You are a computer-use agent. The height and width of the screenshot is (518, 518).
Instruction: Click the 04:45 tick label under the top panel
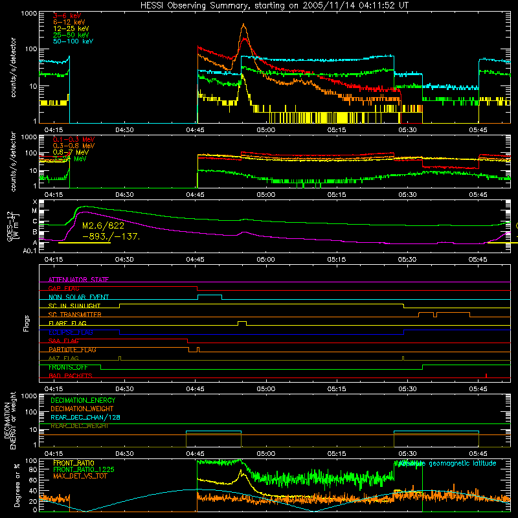[196, 130]
